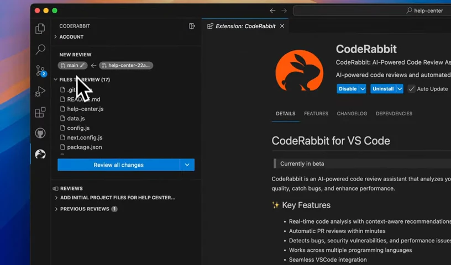The image size is (451, 265).
Task: Open the Search view in activity bar
Action: 40,50
